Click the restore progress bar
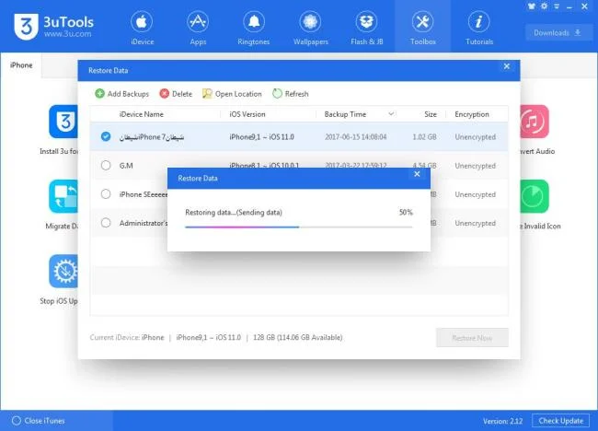598x431 pixels. (x=299, y=227)
